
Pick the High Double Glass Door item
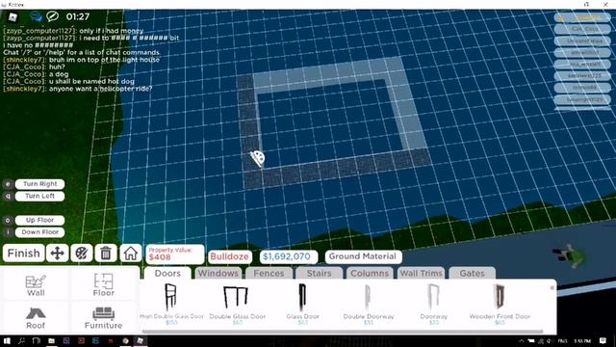(171, 304)
